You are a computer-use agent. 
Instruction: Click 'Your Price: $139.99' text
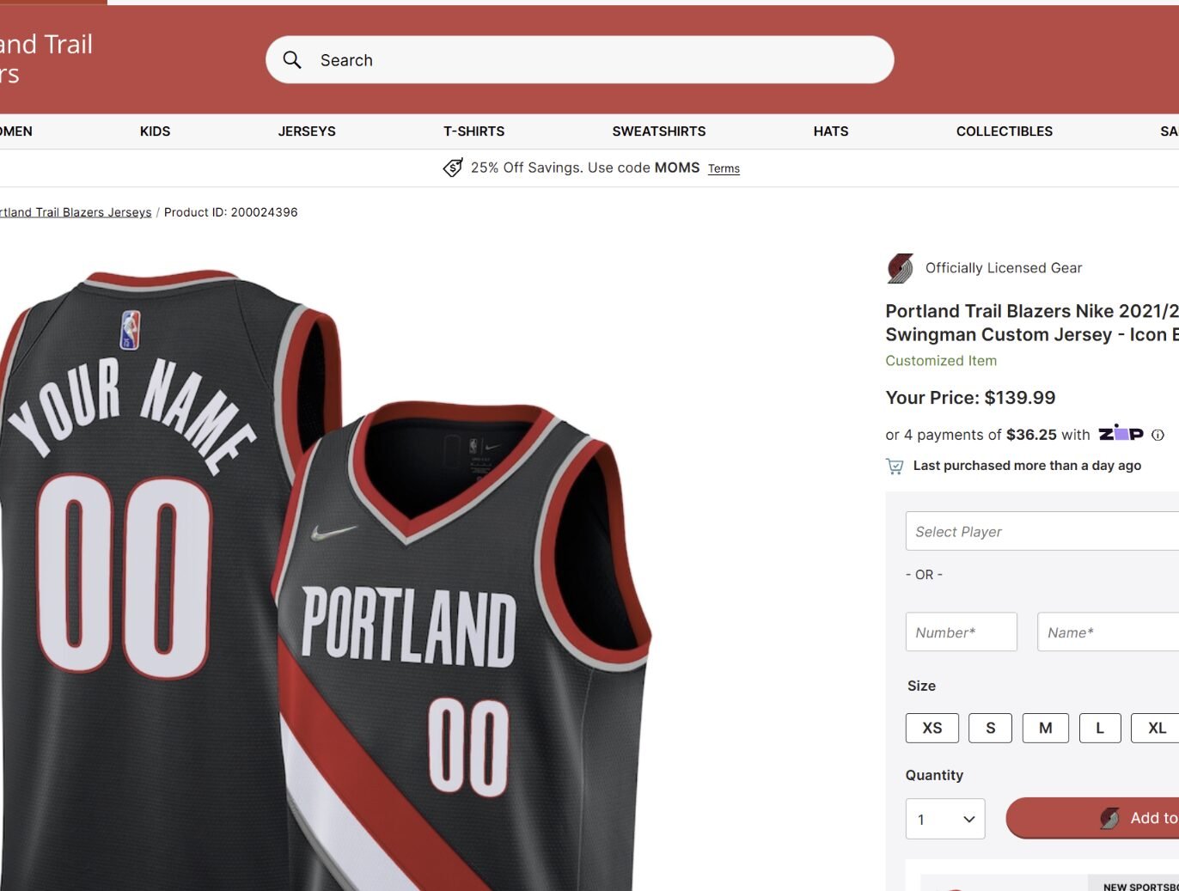click(x=970, y=398)
